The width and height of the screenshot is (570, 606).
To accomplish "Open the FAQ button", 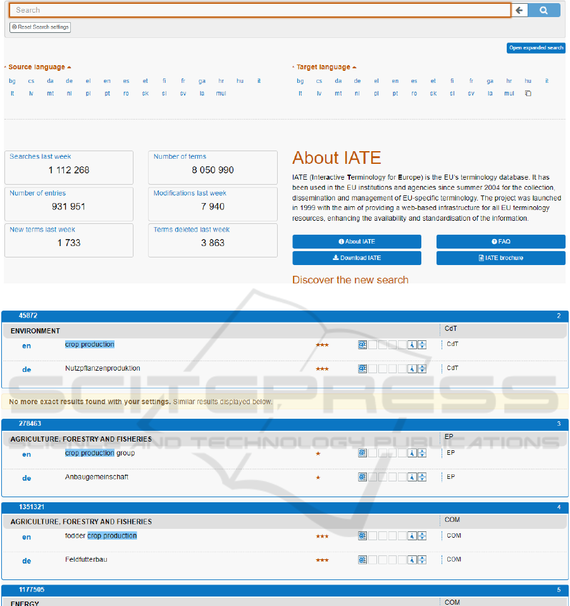I will 500,242.
